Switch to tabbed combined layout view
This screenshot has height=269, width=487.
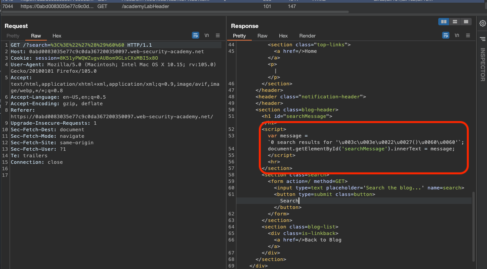coord(466,22)
